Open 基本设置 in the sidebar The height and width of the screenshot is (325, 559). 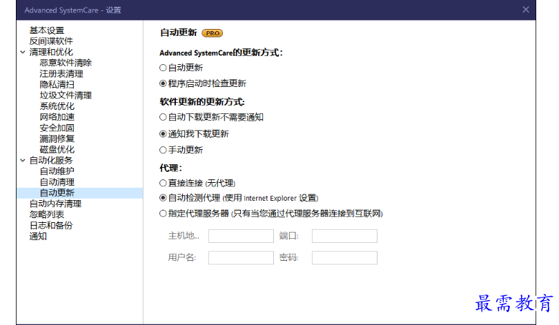pos(47,30)
